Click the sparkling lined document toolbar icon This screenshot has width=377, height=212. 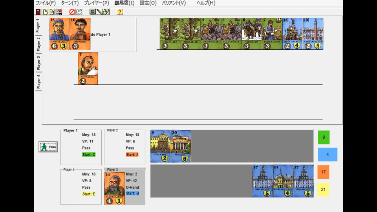[52, 12]
